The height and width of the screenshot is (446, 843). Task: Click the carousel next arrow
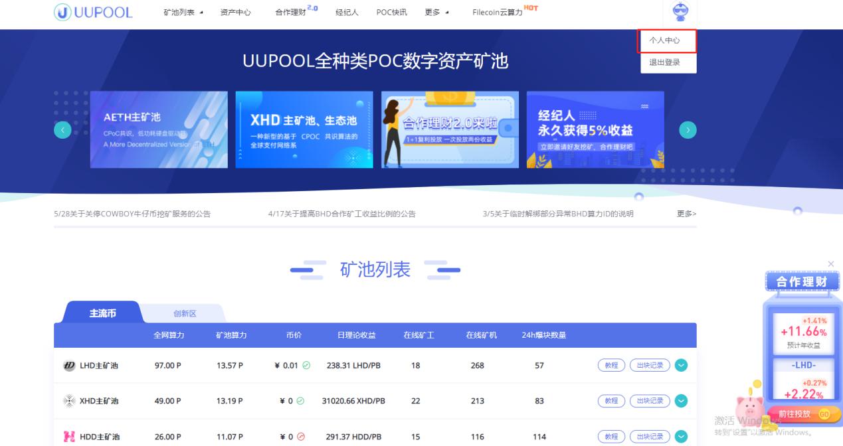pyautogui.click(x=688, y=130)
